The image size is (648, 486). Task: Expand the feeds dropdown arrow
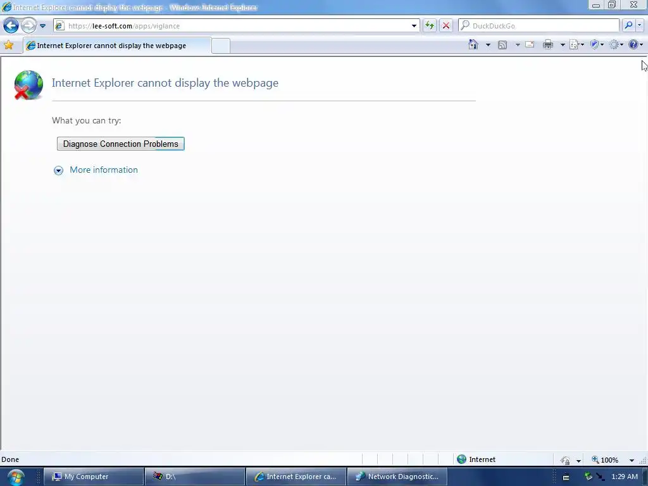pyautogui.click(x=518, y=45)
